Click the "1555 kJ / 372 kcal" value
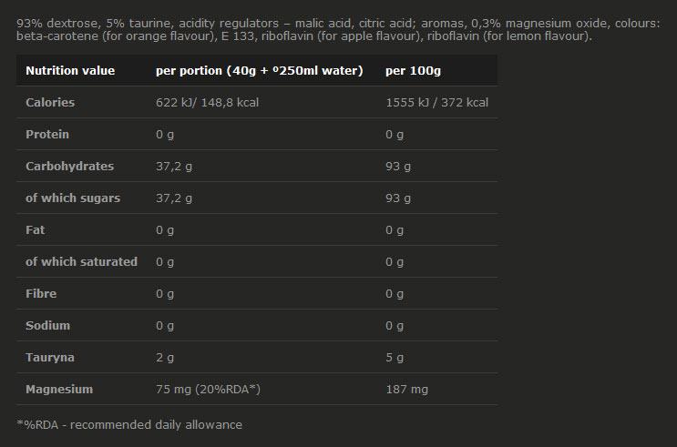 [437, 102]
